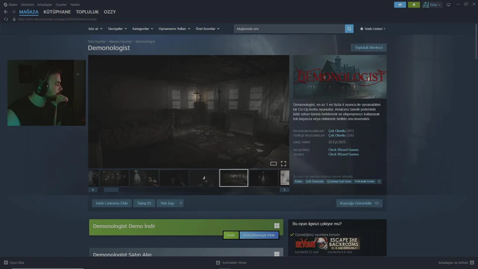Click the Takip Et button
478x269 pixels.
(x=144, y=203)
